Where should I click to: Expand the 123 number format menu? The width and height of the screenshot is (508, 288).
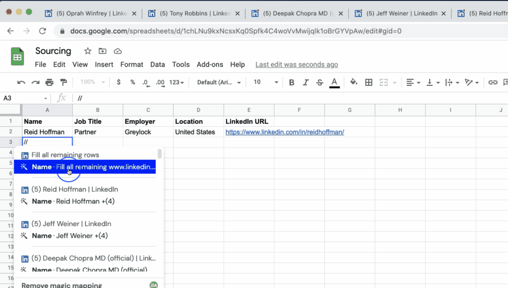pos(176,82)
